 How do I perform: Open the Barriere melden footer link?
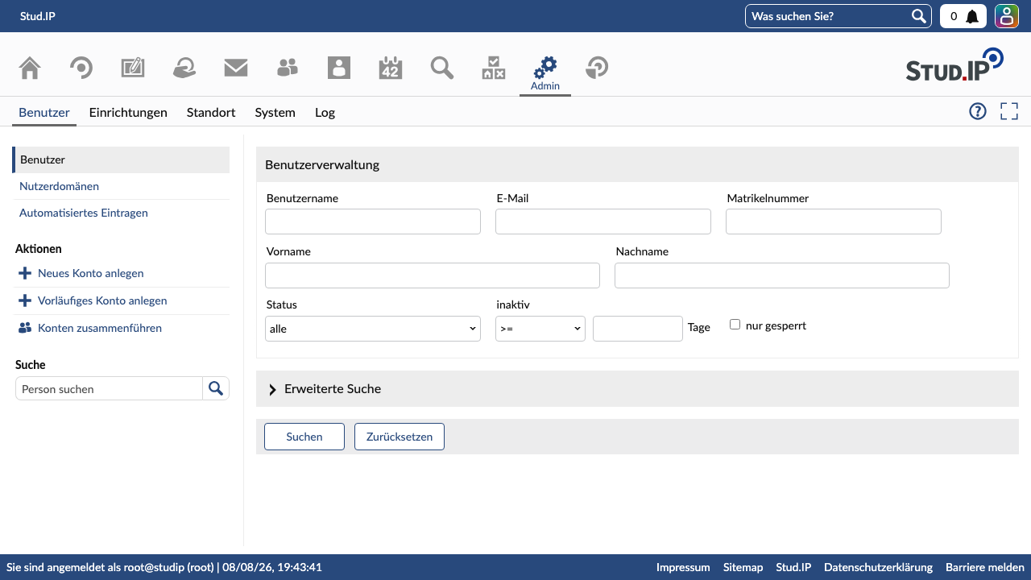pyautogui.click(x=985, y=567)
